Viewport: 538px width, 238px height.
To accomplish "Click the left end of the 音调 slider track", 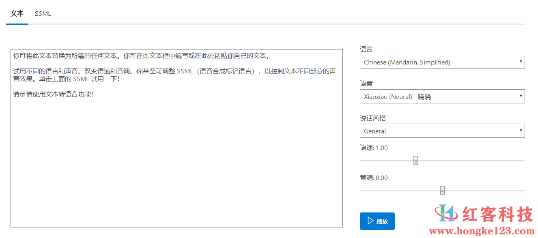I will [362, 191].
